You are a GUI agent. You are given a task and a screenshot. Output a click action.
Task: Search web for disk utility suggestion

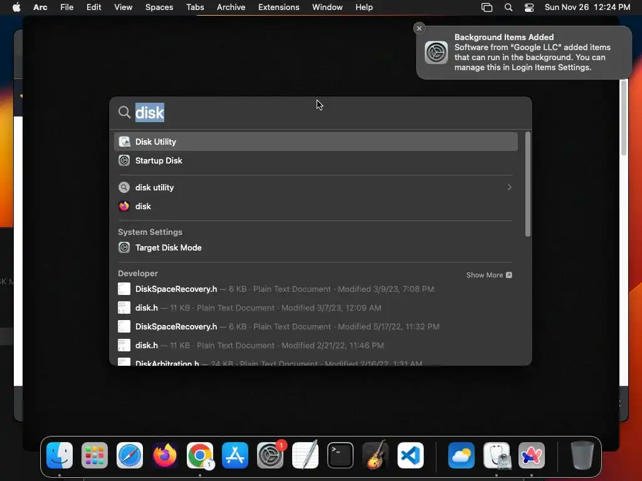(x=316, y=187)
